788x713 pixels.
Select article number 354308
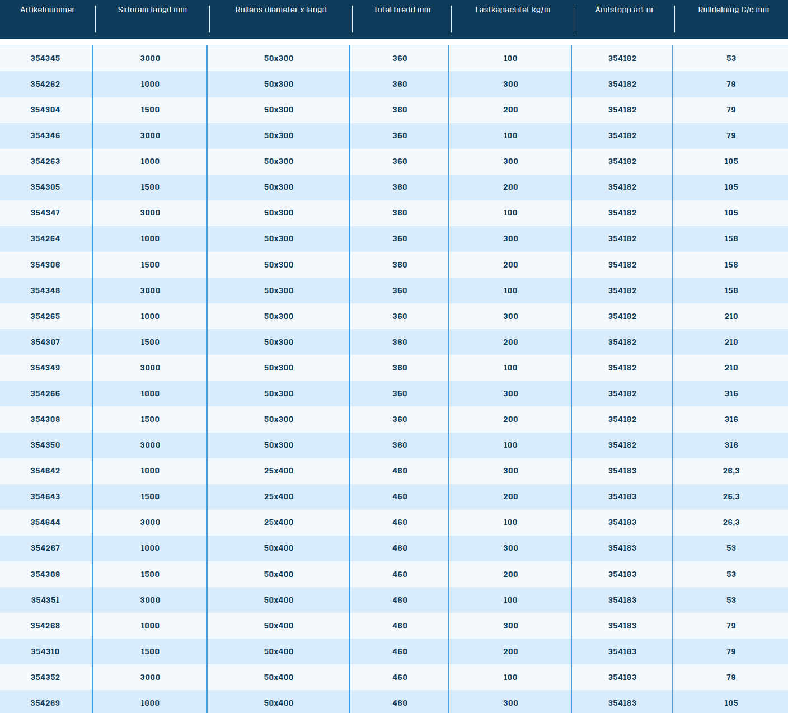(x=45, y=419)
